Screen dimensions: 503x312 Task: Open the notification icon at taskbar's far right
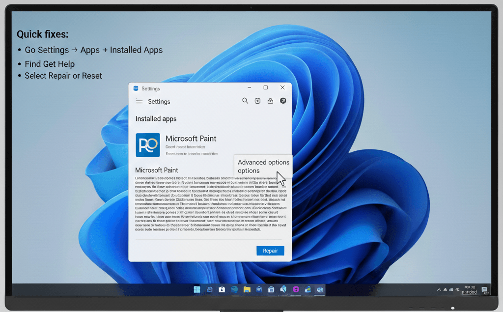(484, 290)
